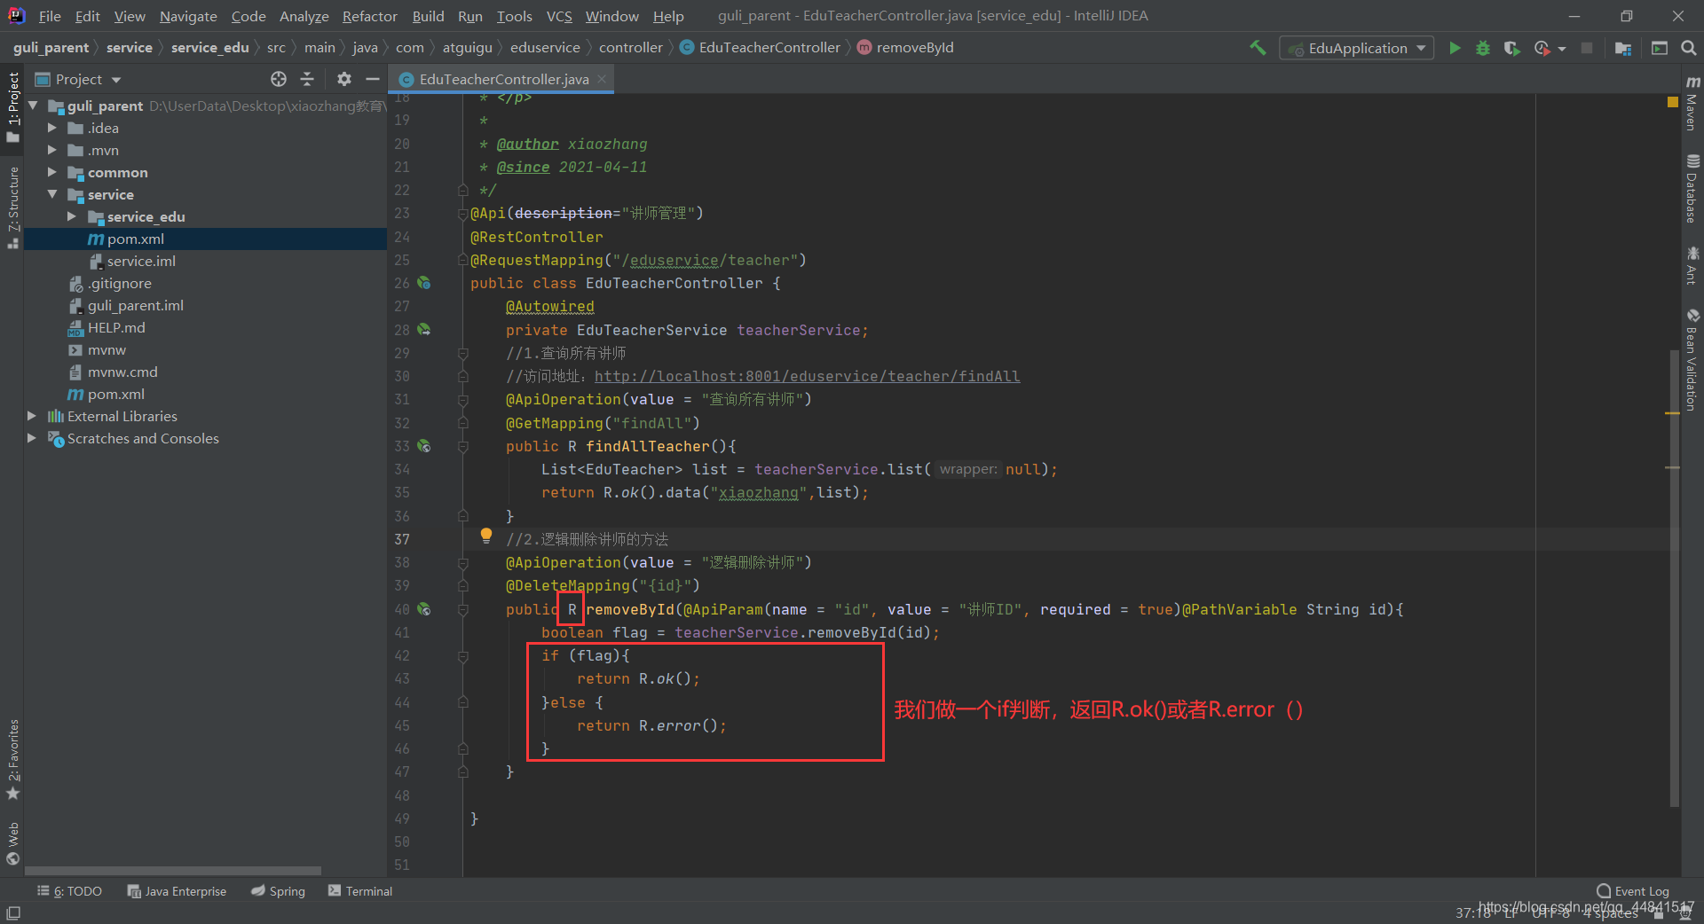Open the Ant tool window
This screenshot has height=924, width=1704.
point(1692,265)
